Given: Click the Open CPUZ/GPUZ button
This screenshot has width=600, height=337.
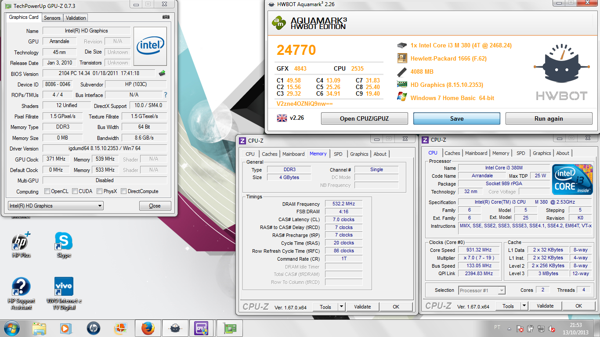Looking at the screenshot, I should [x=365, y=118].
